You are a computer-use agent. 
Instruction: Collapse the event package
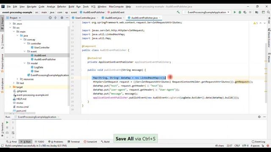(x=25, y=52)
